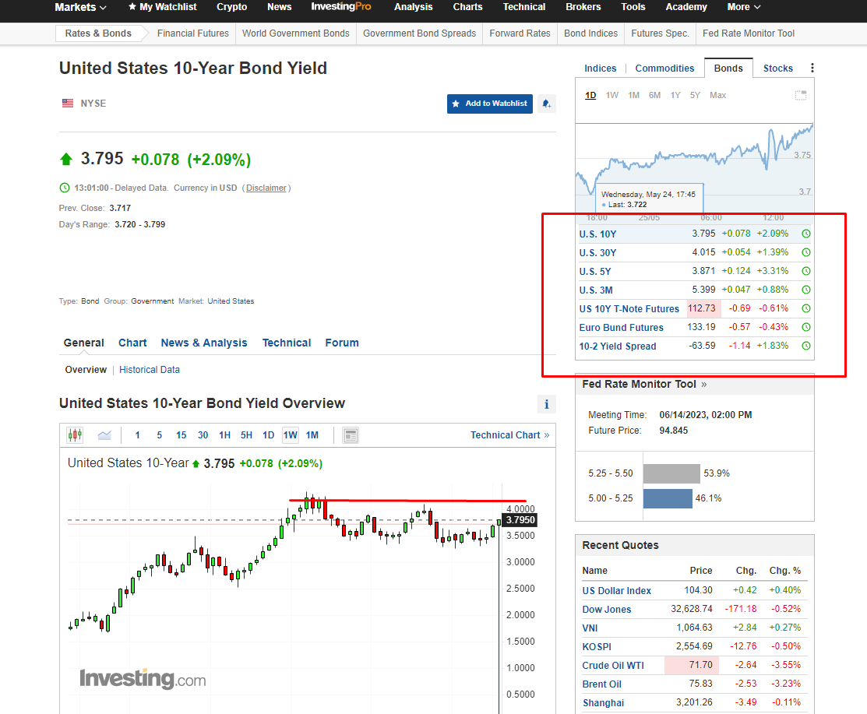Open the Disclaimer link
The image size is (867, 714).
point(266,188)
